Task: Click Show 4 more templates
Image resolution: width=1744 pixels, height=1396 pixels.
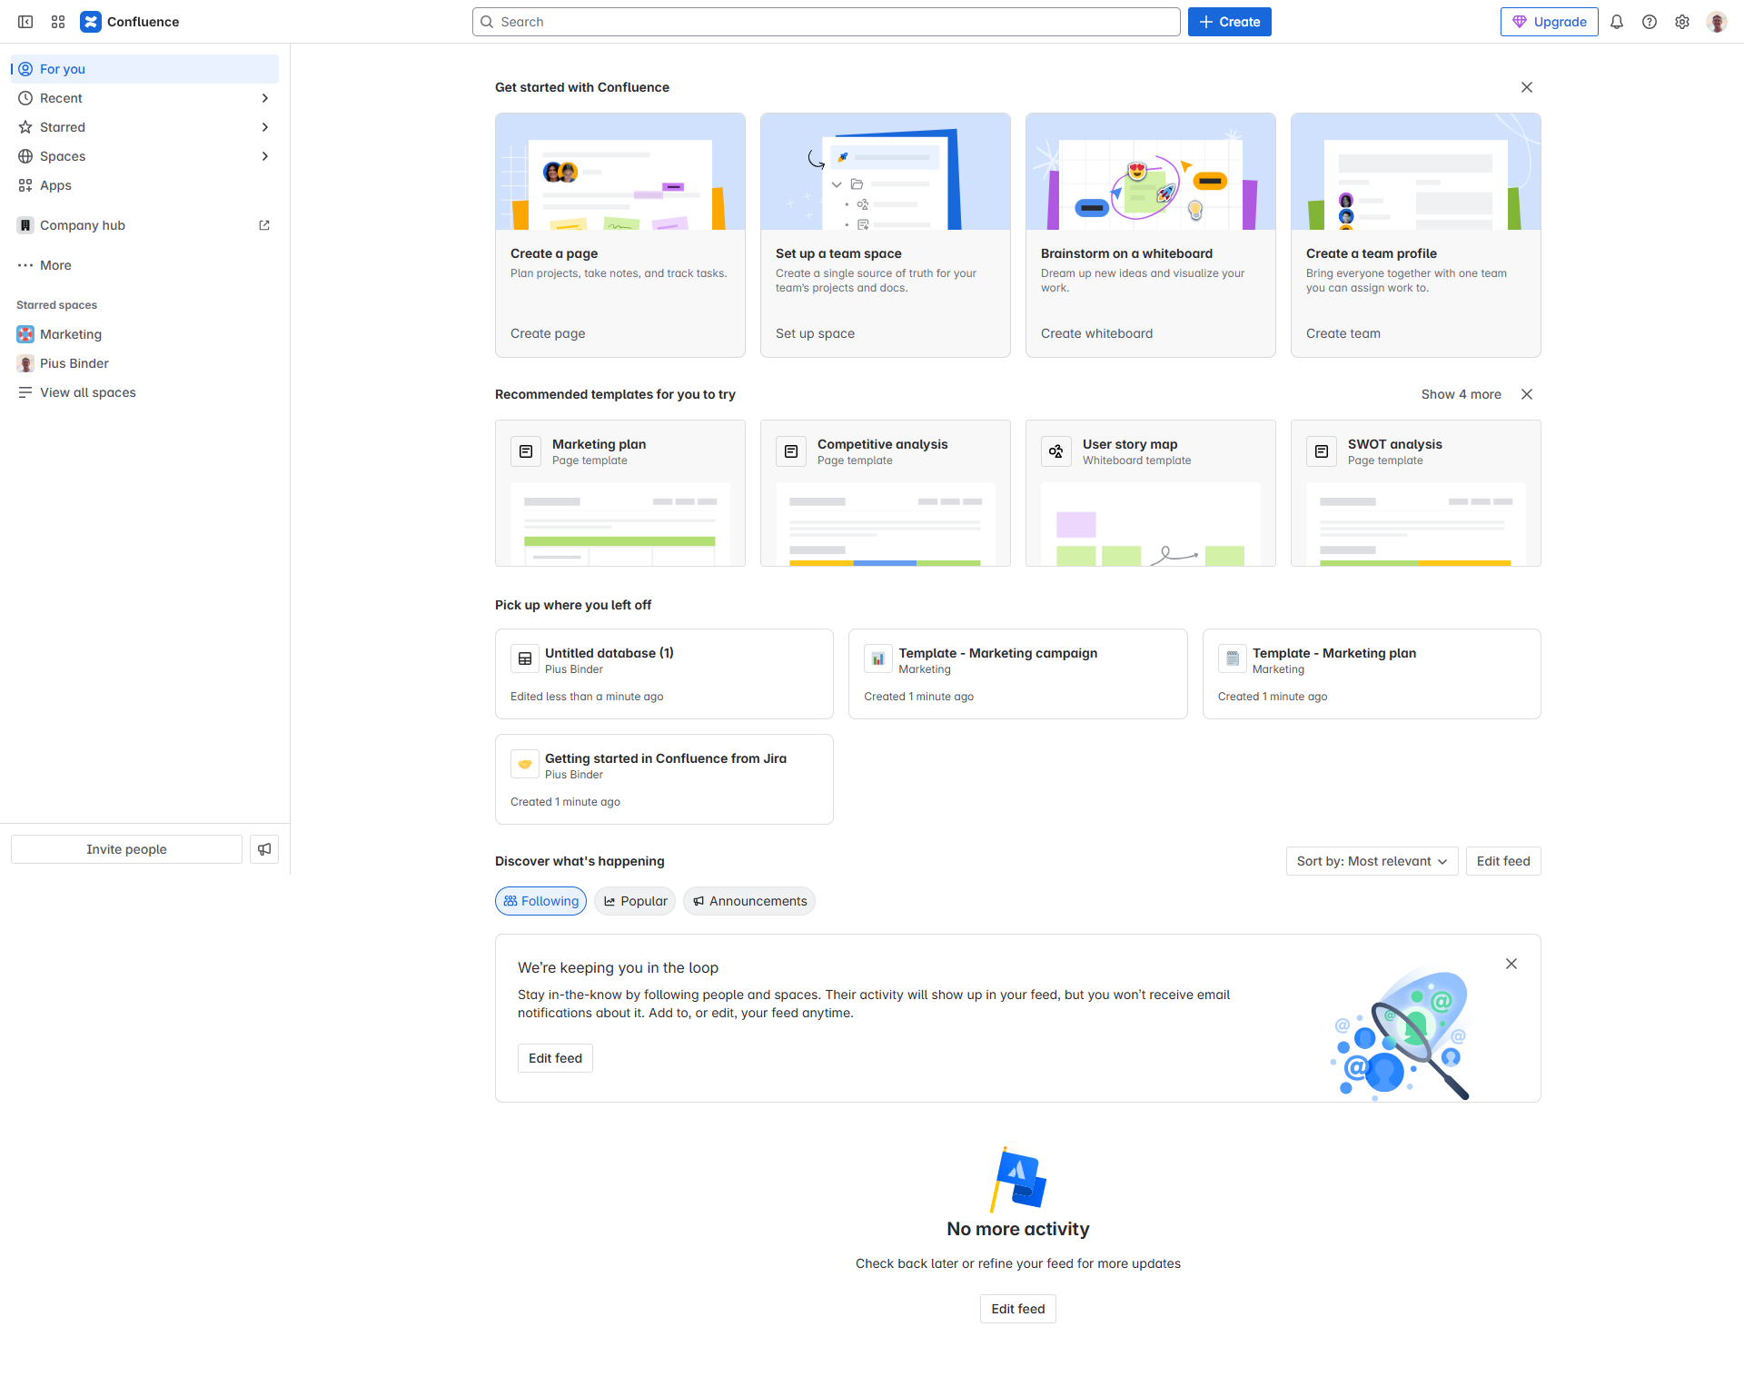Action: click(1461, 394)
